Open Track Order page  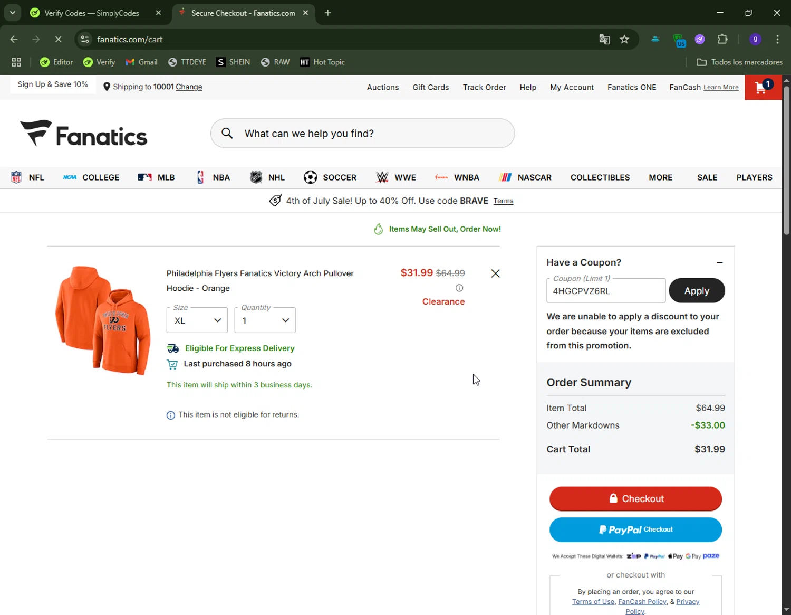pyautogui.click(x=484, y=88)
